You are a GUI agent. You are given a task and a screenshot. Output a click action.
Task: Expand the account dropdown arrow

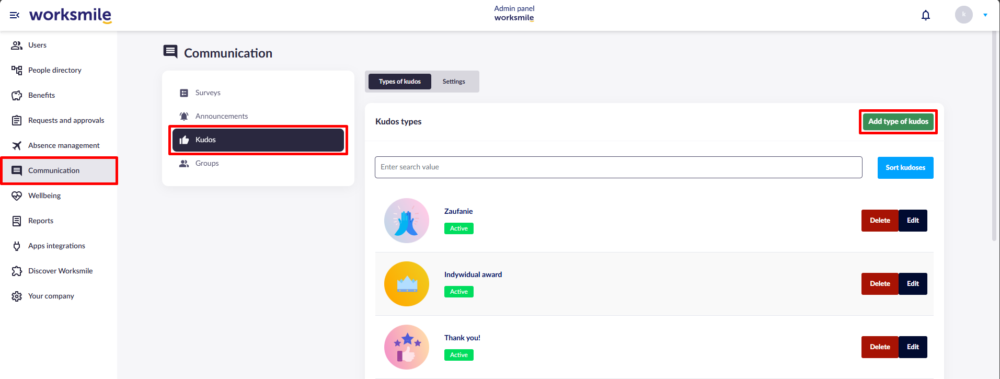985,15
